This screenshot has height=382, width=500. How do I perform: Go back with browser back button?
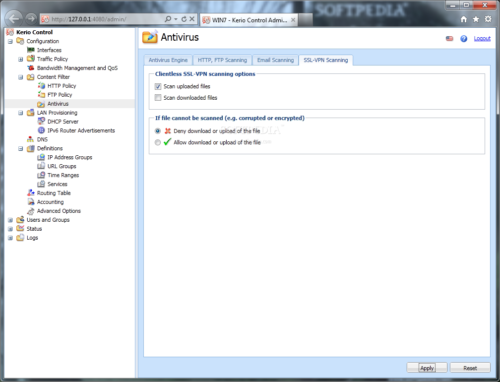click(x=14, y=18)
